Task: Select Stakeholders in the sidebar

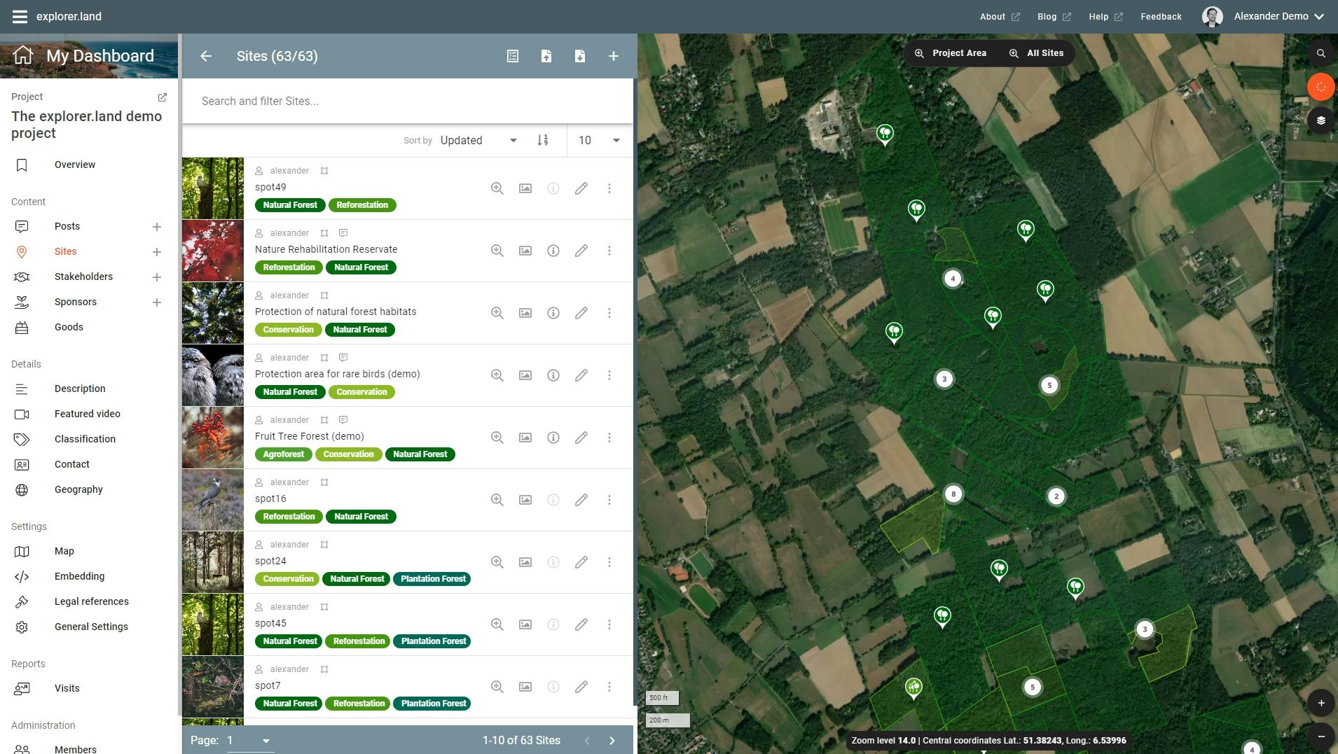Action: 83,277
